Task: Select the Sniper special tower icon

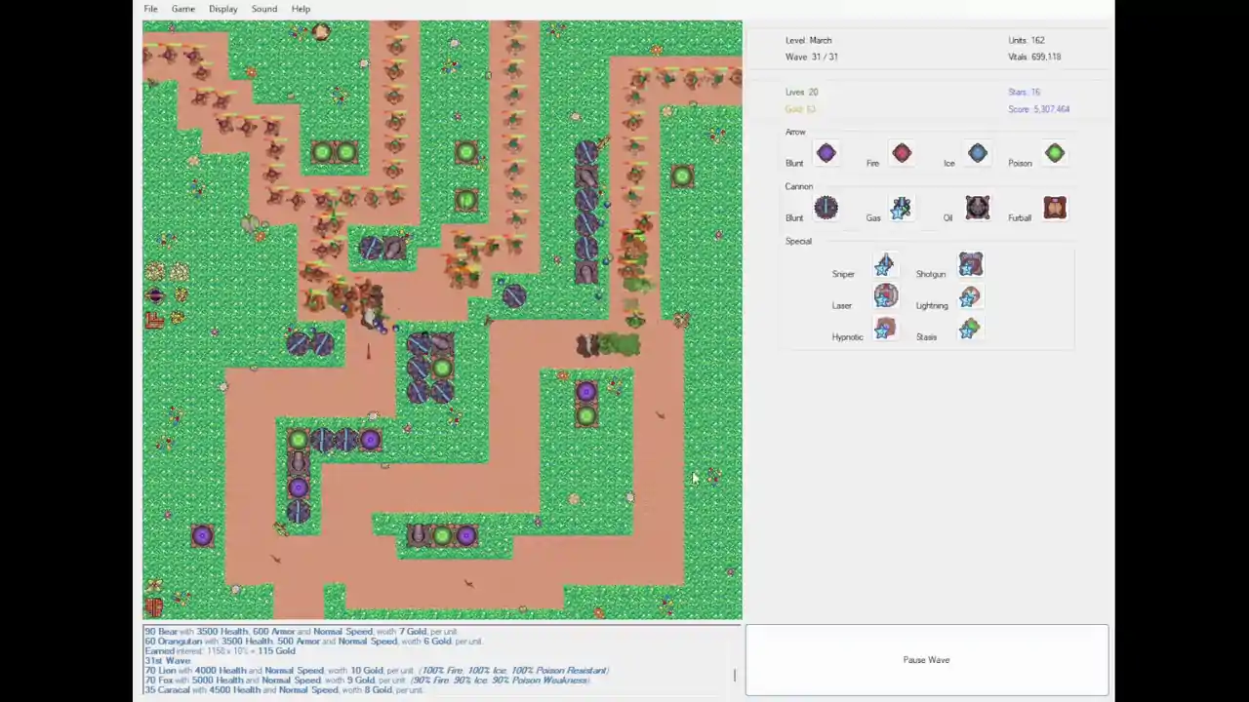Action: [884, 265]
